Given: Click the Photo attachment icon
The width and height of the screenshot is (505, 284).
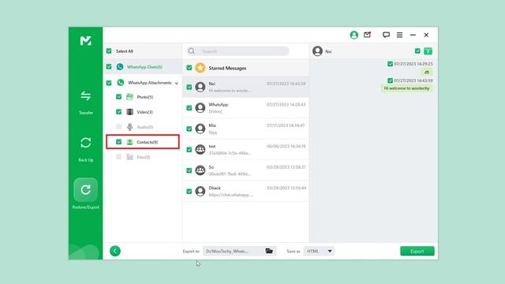Looking at the screenshot, I should [x=129, y=96].
